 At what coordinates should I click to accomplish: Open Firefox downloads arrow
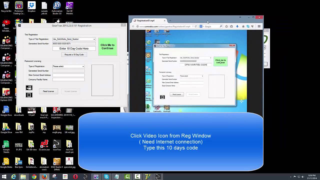237,26
